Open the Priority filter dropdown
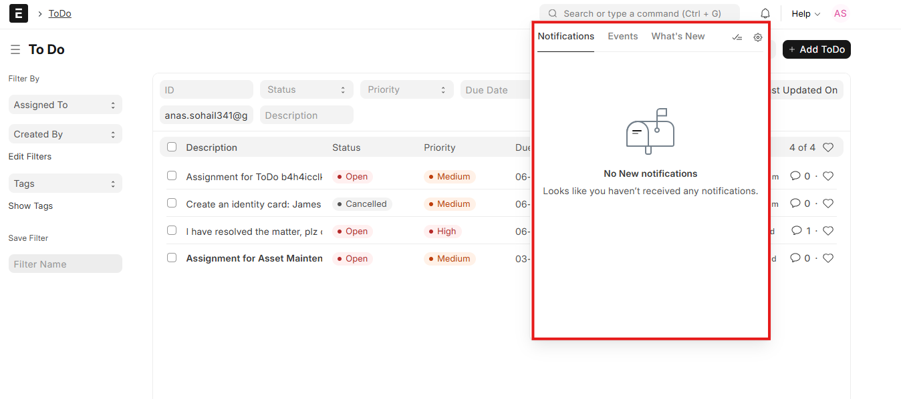This screenshot has height=399, width=901. (x=407, y=89)
